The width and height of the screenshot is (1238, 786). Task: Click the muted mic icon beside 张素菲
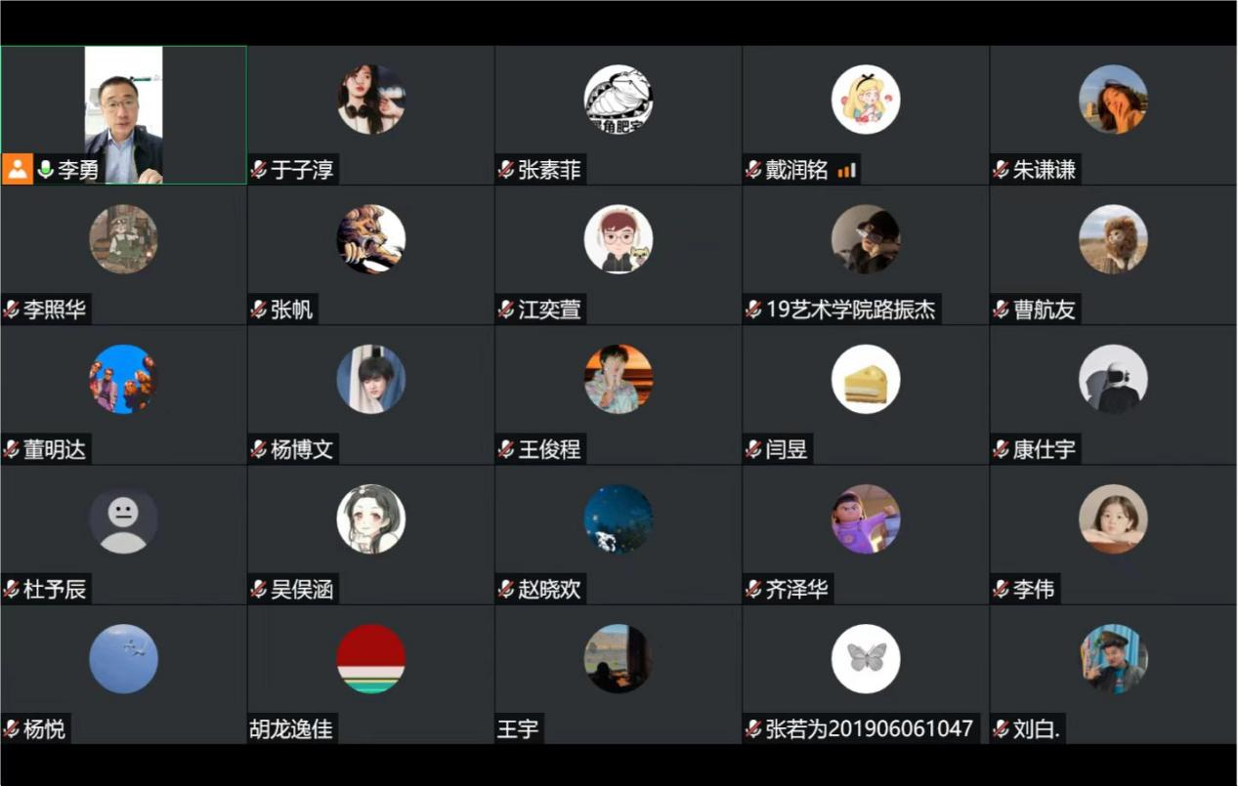pyautogui.click(x=506, y=170)
